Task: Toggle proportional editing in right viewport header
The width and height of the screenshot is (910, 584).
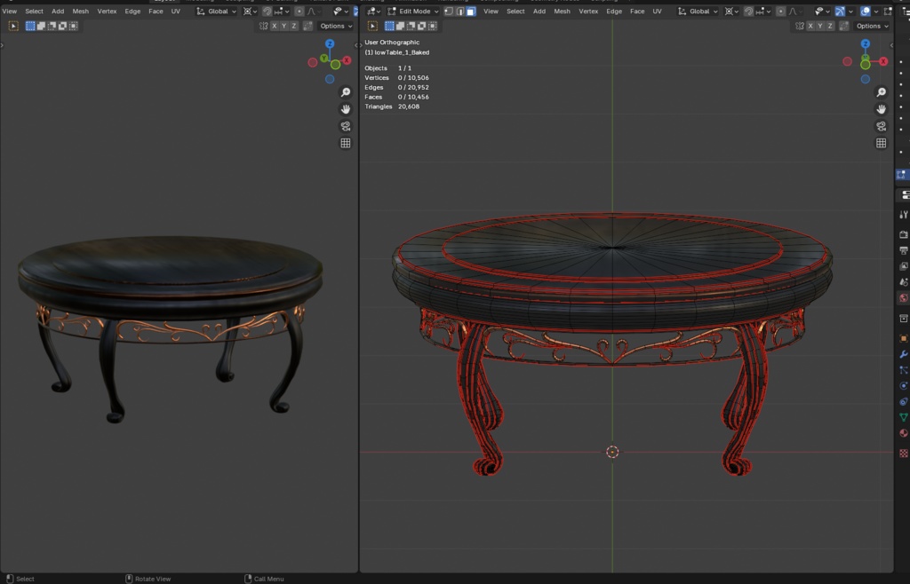Action: (x=780, y=11)
